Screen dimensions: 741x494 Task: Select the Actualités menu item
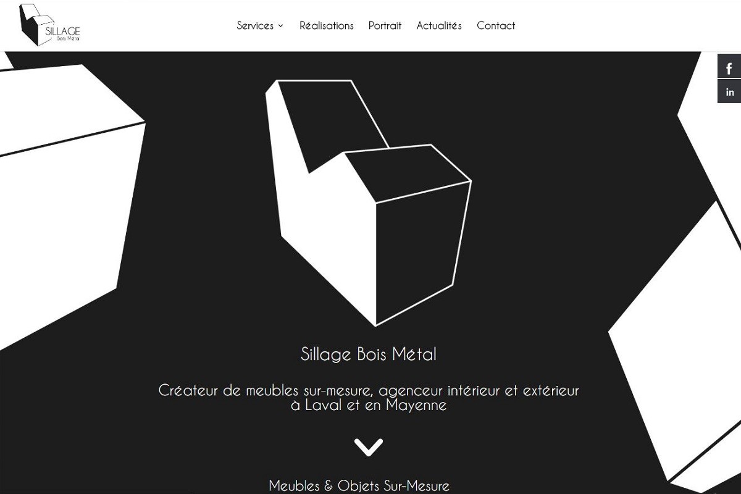[439, 25]
